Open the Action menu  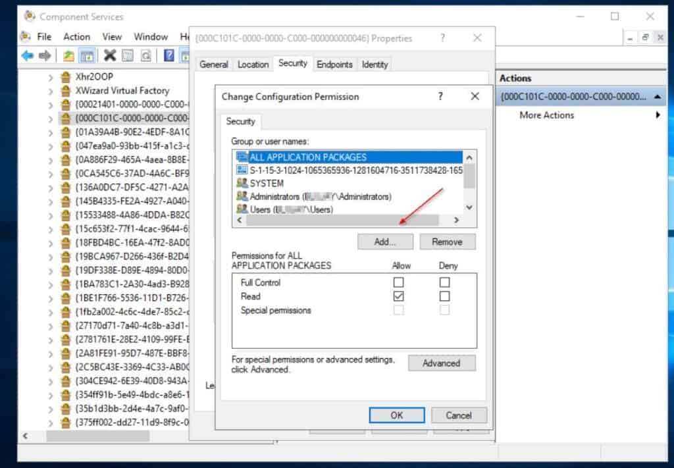point(76,37)
